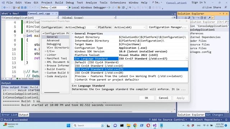The height and width of the screenshot is (129, 230).
Task: Open the File menu
Action: point(9,3)
